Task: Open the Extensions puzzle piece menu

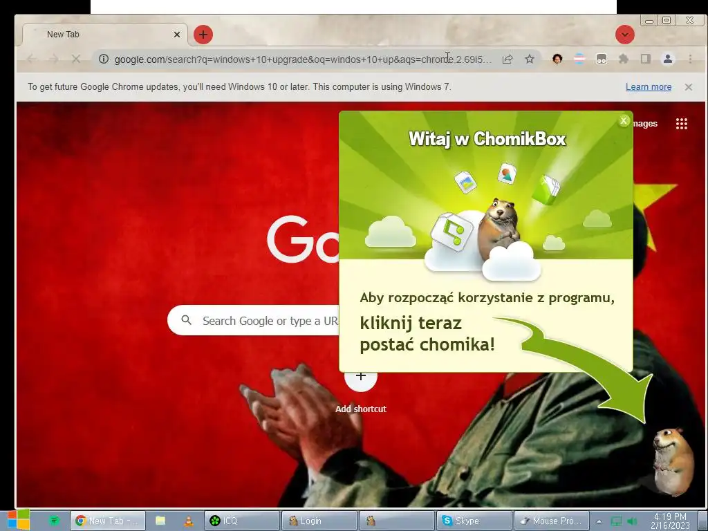Action: click(x=624, y=59)
